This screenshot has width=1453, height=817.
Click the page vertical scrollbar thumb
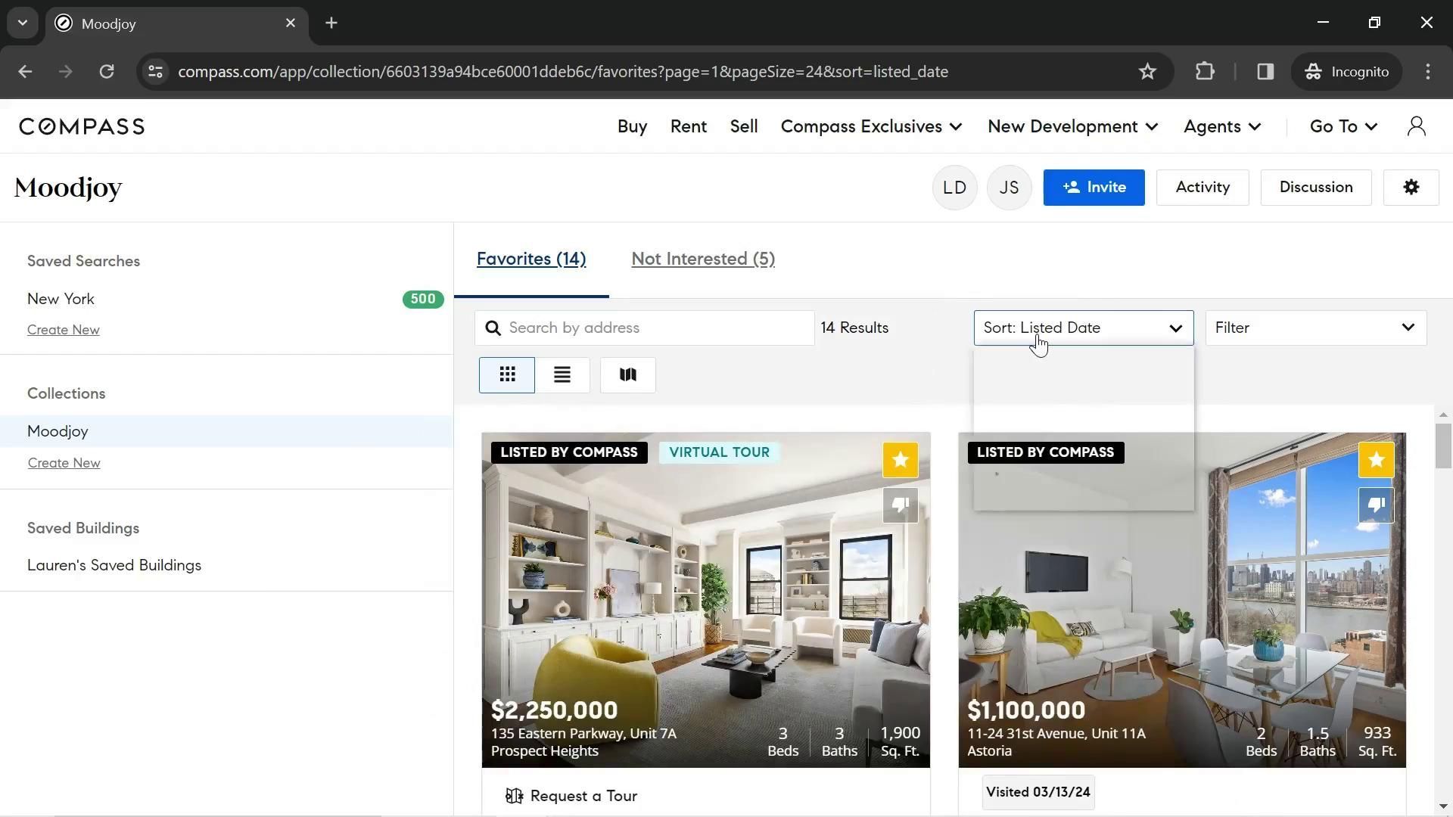coord(1443,446)
